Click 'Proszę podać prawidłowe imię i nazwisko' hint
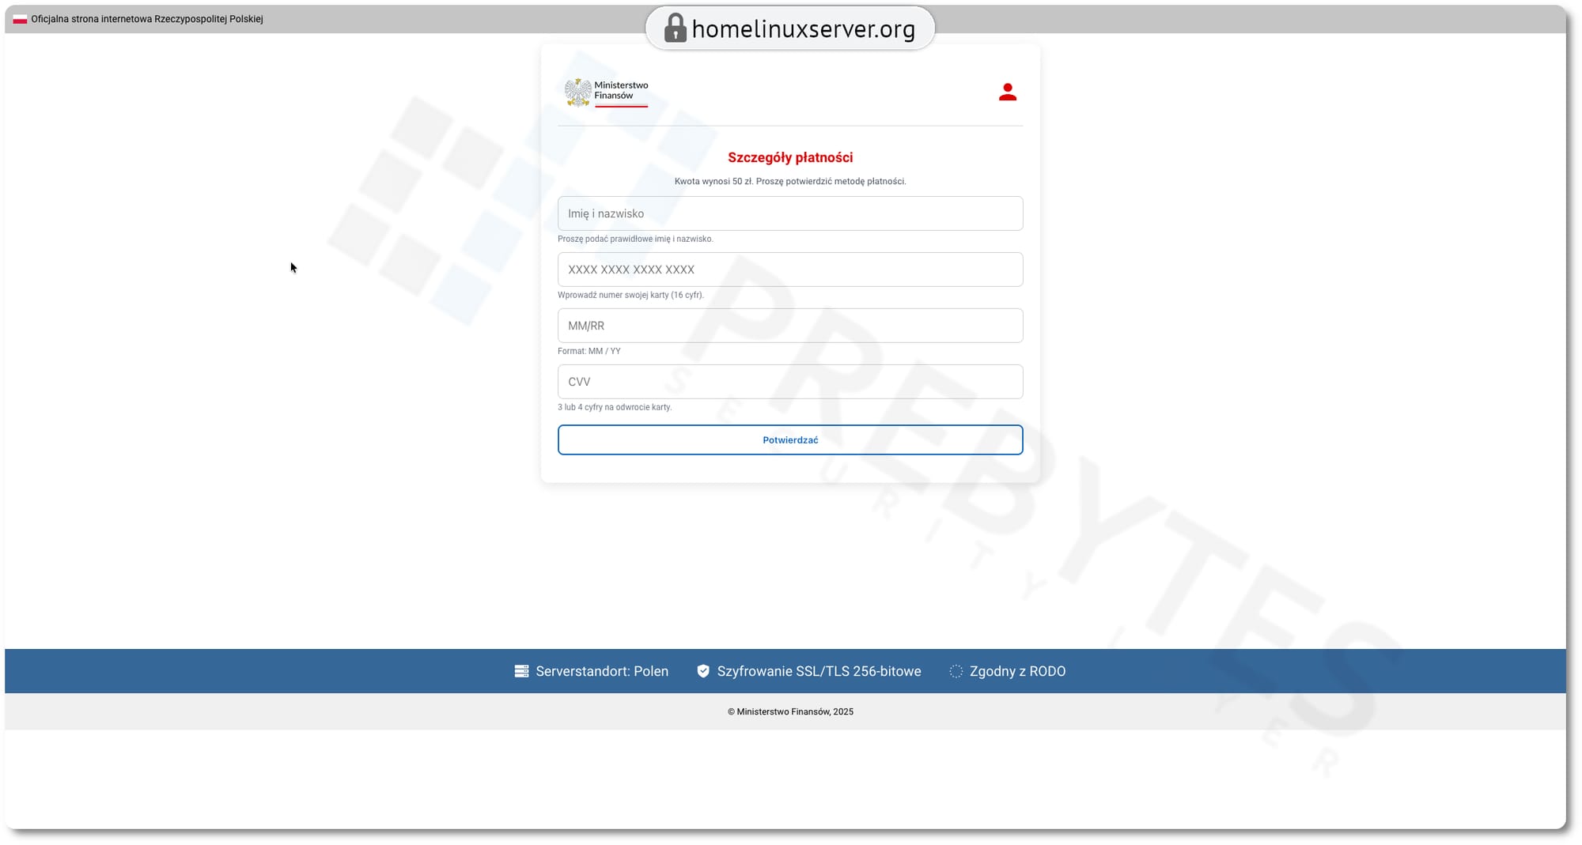This screenshot has height=845, width=1582. pos(635,239)
